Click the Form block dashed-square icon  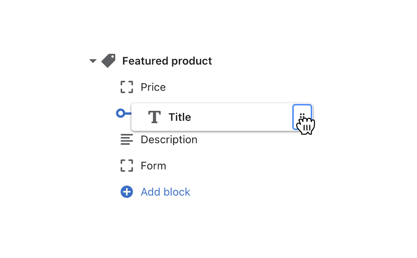click(x=127, y=166)
